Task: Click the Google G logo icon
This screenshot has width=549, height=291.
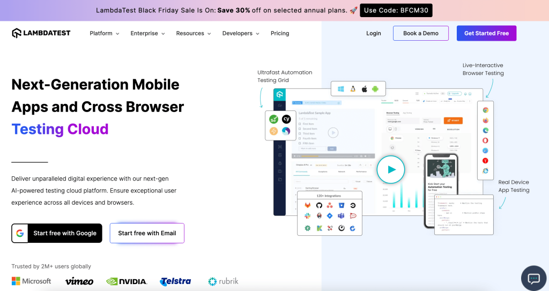Action: tap(20, 233)
